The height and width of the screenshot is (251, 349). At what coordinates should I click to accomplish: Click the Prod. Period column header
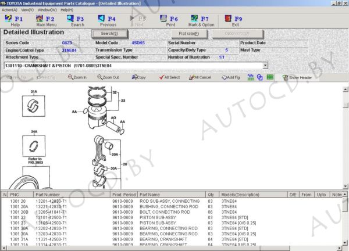point(124,195)
